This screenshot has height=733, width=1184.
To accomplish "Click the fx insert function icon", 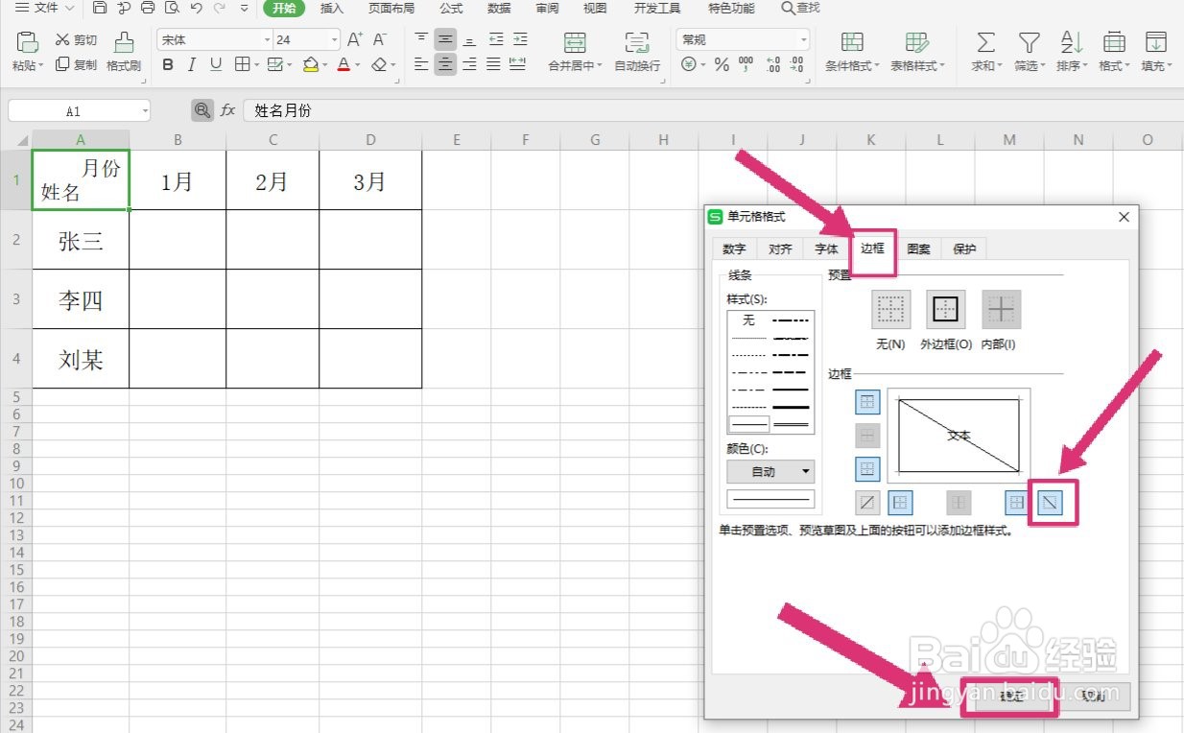I will point(227,110).
